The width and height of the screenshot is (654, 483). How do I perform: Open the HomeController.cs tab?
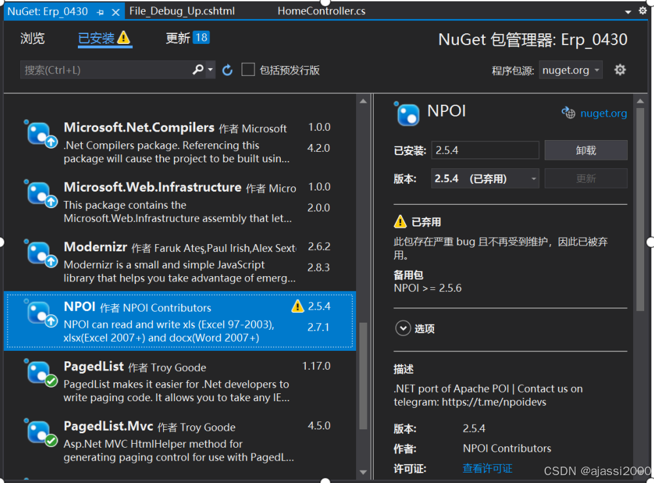coord(321,11)
